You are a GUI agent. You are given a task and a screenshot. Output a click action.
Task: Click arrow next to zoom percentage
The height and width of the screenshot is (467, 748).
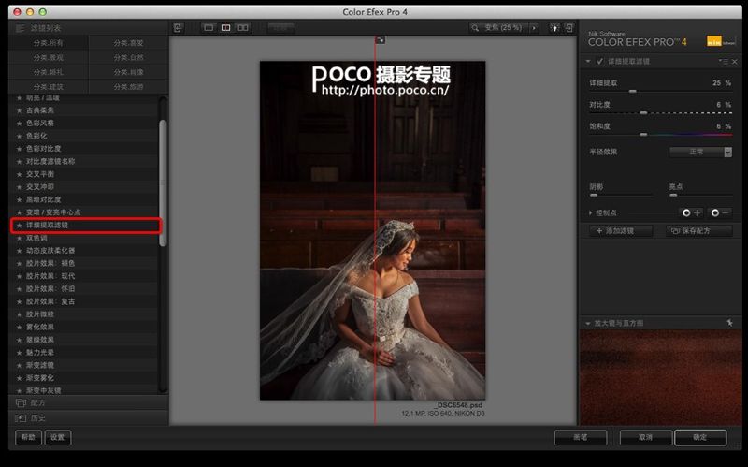coord(533,28)
